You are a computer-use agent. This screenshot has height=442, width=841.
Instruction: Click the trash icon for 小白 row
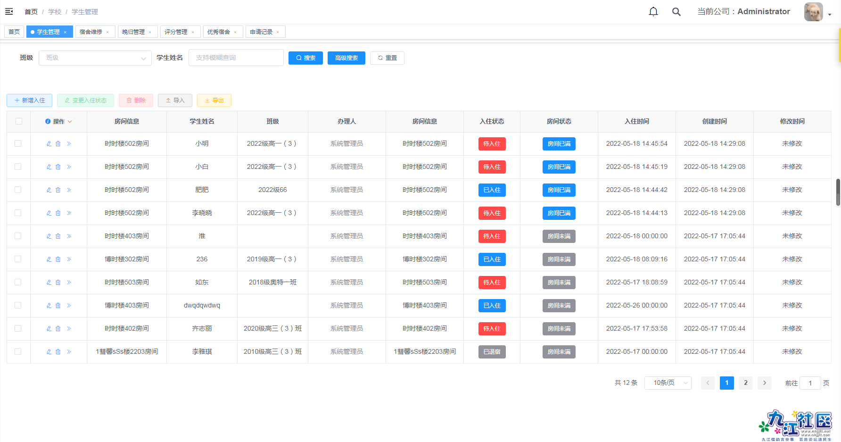tap(58, 167)
